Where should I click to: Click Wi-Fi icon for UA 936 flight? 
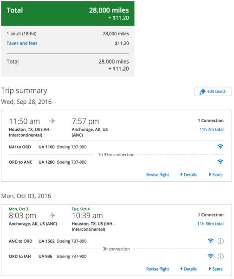pos(210,256)
